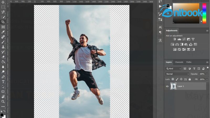The height and width of the screenshot is (118, 210).
Task: Toggle filter for pixel layers
Action: (x=185, y=69)
